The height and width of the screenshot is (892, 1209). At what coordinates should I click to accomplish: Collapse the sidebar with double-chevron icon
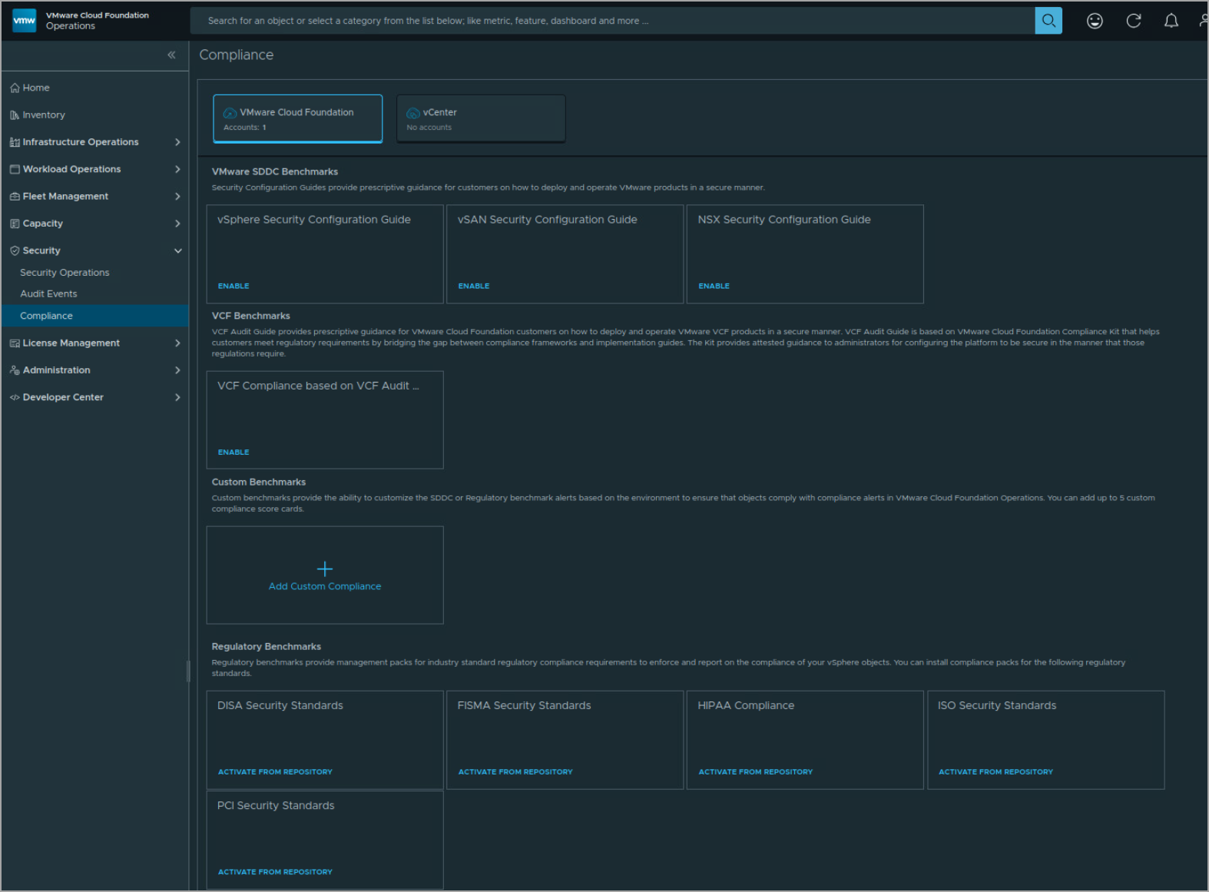point(171,55)
